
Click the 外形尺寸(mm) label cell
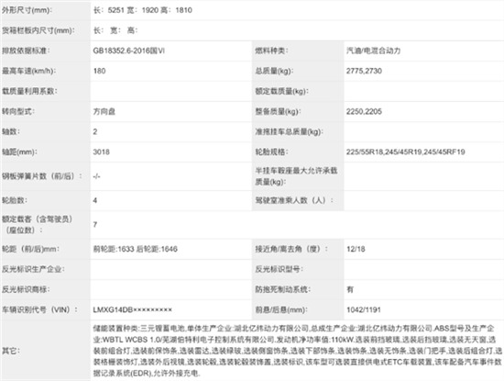pos(45,10)
